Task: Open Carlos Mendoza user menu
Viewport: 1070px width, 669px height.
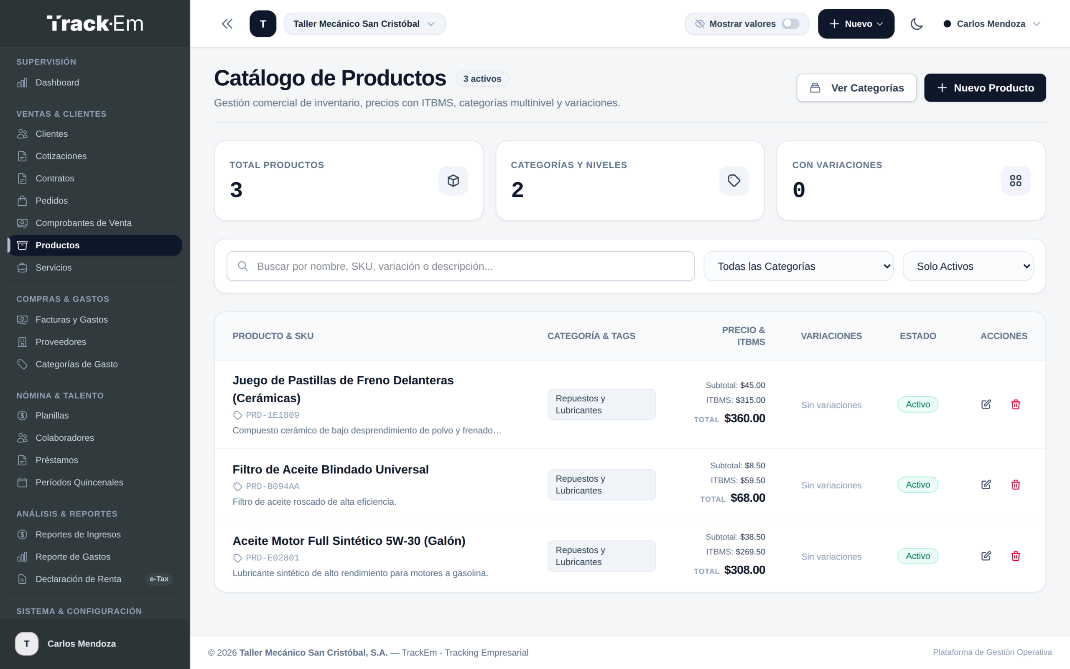Action: point(992,24)
